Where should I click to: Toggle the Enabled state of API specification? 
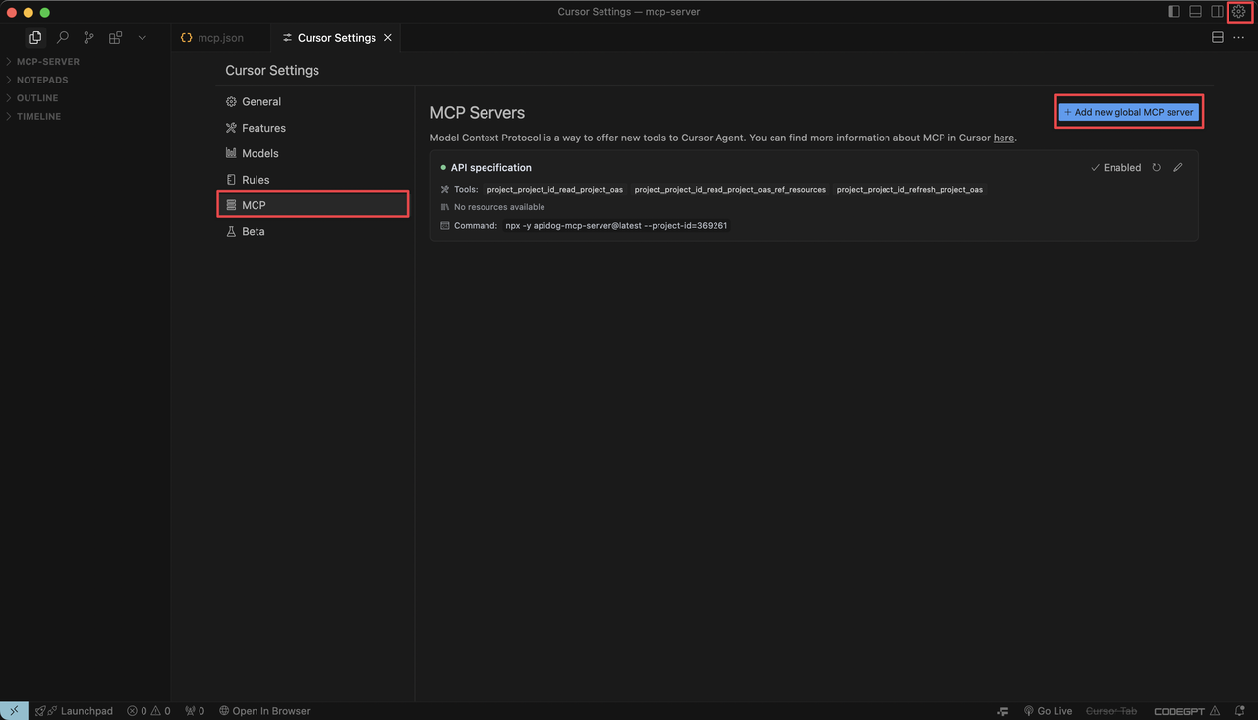[1115, 168]
